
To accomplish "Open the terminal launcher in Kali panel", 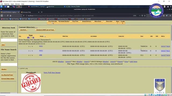I will click(11, 6).
